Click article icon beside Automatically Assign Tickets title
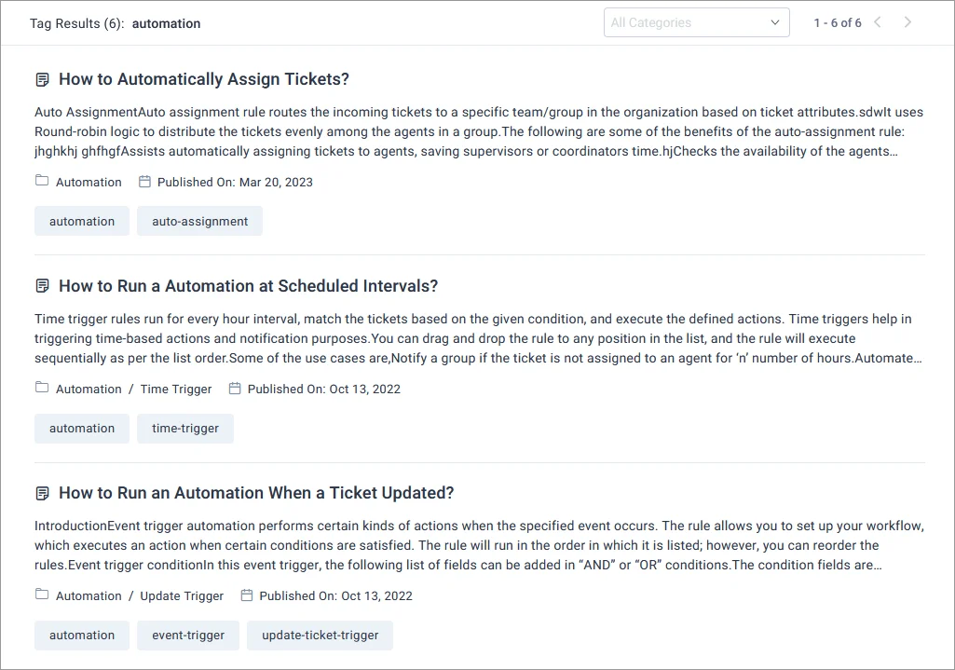This screenshot has height=670, width=955. (x=42, y=80)
